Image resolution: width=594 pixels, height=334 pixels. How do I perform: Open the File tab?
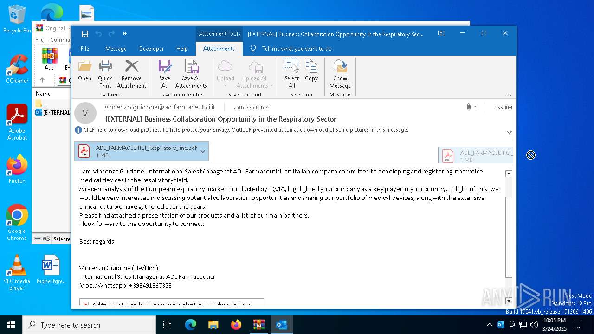(85, 49)
